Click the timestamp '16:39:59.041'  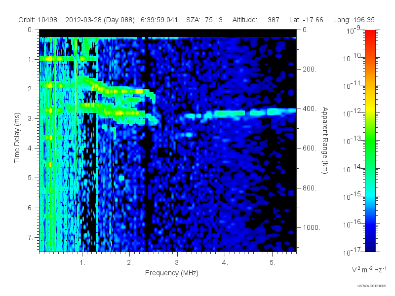click(x=158, y=20)
